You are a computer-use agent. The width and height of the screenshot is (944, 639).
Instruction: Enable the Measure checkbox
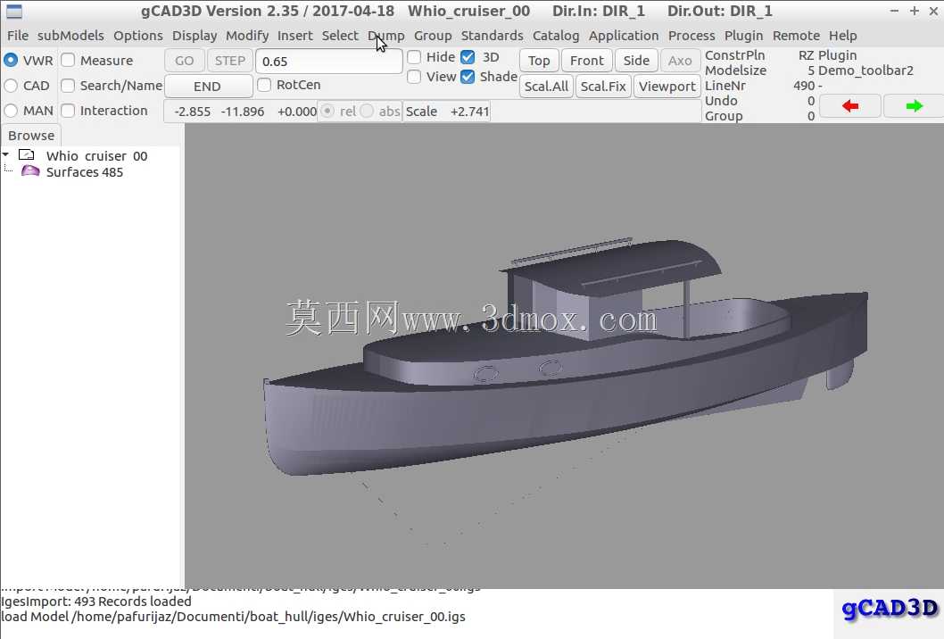point(68,60)
